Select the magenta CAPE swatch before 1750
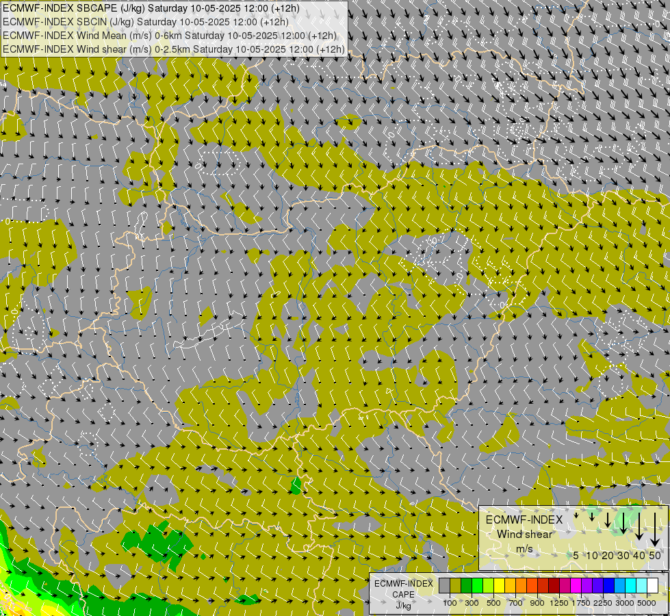The image size is (670, 616). point(576,585)
